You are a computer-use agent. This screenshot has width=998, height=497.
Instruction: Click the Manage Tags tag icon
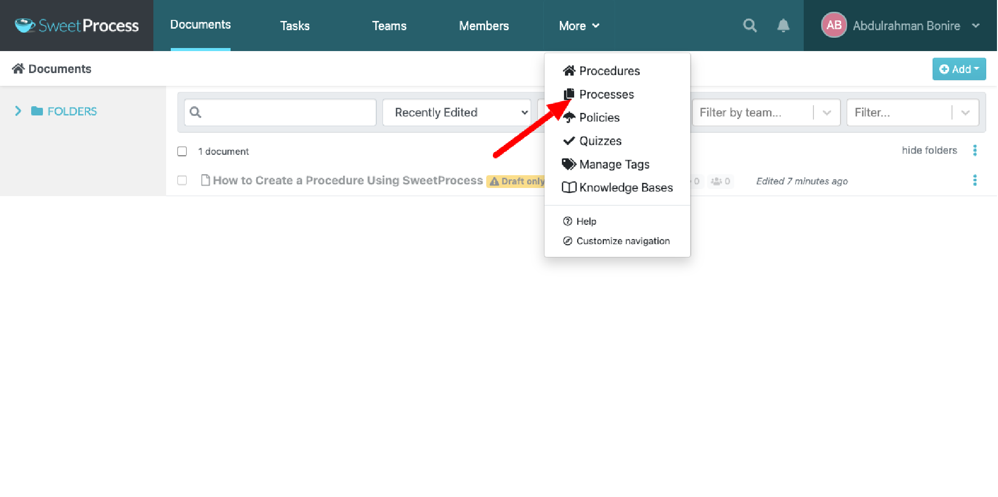coord(569,164)
